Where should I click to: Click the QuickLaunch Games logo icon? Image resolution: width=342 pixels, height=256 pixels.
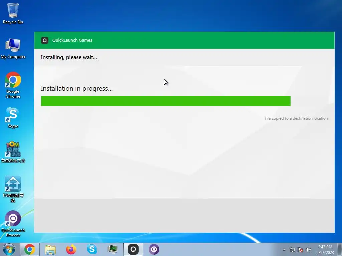[x=44, y=40]
